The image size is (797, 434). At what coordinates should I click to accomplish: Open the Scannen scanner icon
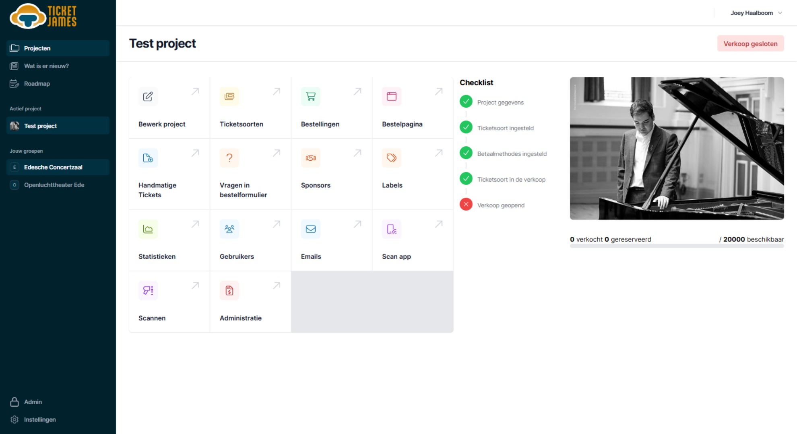[x=148, y=291]
